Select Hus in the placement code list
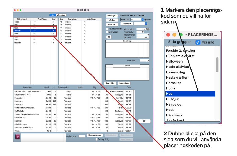 click(190, 94)
